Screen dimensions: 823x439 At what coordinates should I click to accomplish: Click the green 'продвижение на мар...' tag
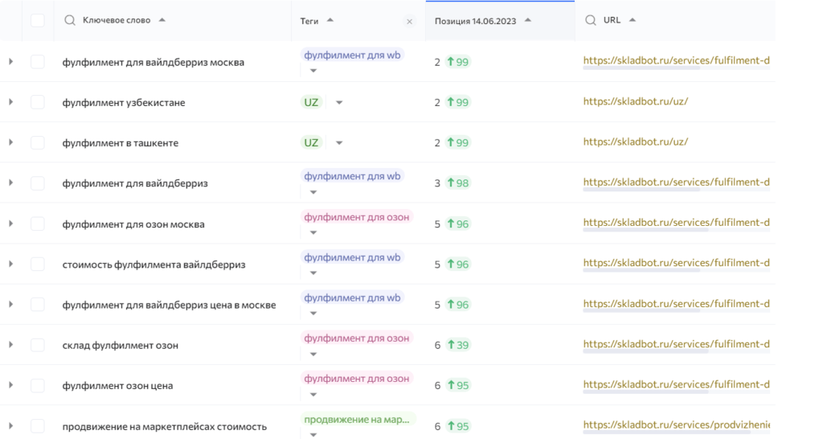358,419
